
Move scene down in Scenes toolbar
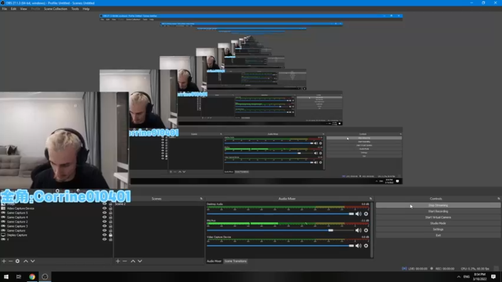(x=140, y=261)
